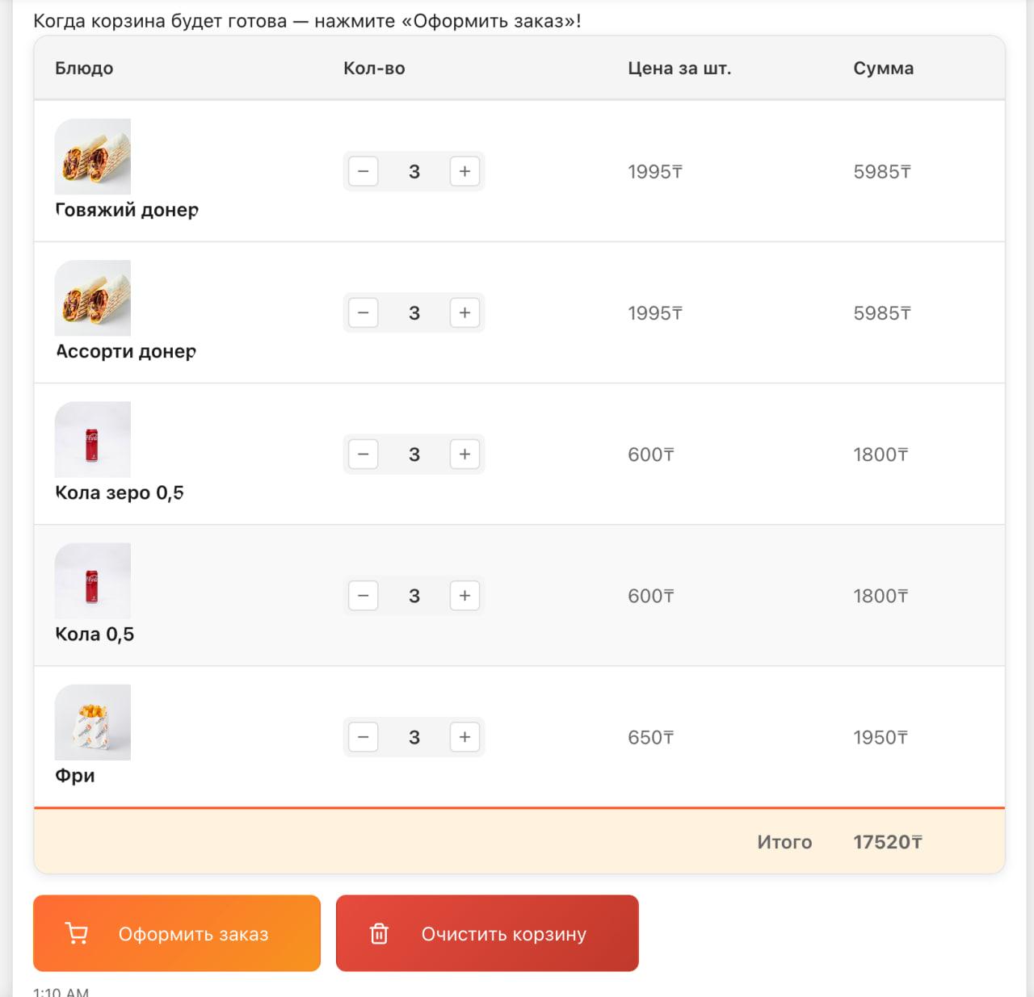
Task: Decrease Говяжий донер quantity with minus
Action: click(x=364, y=171)
